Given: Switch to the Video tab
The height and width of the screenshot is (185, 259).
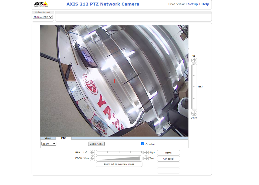Looking at the screenshot, I should click(48, 138).
